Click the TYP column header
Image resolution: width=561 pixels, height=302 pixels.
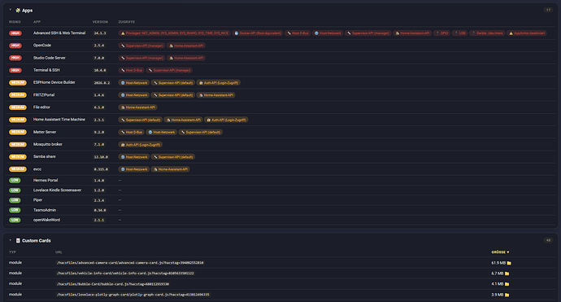(x=12, y=252)
